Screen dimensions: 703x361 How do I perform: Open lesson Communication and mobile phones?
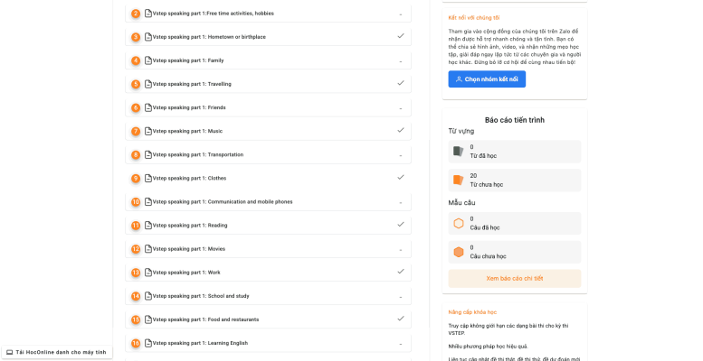[x=268, y=202]
